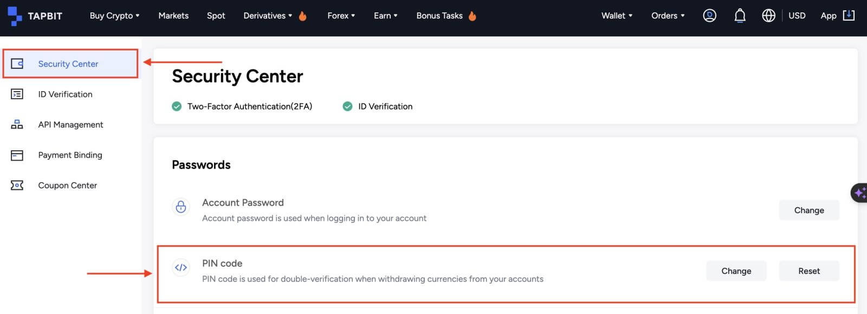Open the user profile icon
Viewport: 867px width, 314px height.
pos(709,16)
